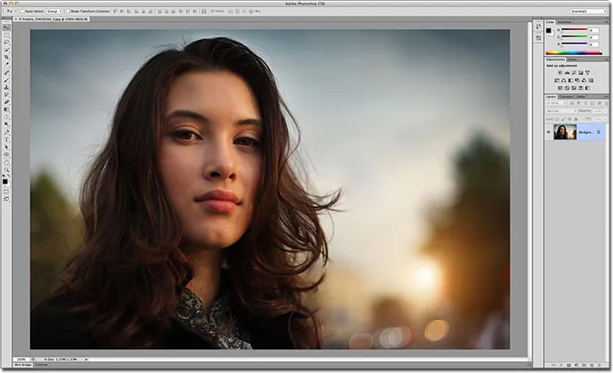Add an Exposure adjustment

pos(581,73)
